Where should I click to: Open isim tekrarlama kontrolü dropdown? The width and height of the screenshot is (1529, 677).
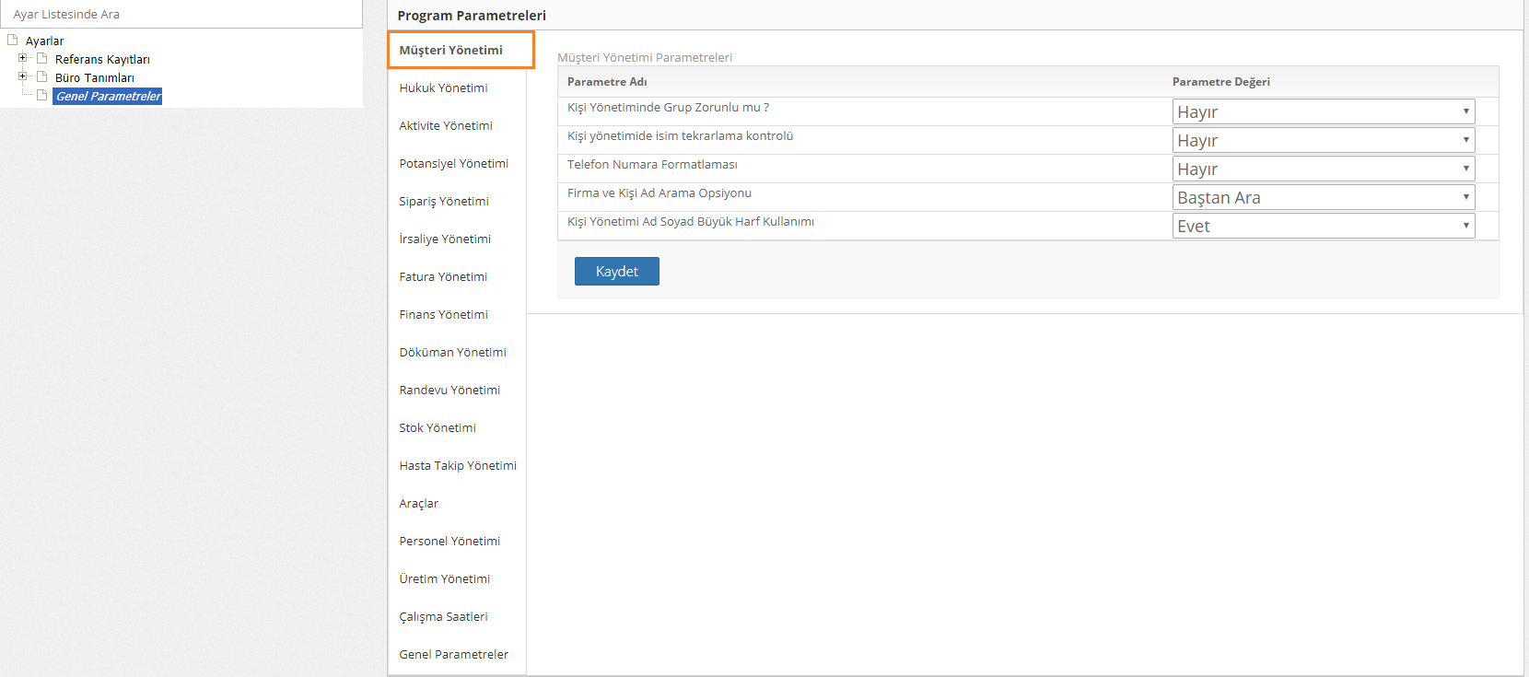pos(1323,140)
